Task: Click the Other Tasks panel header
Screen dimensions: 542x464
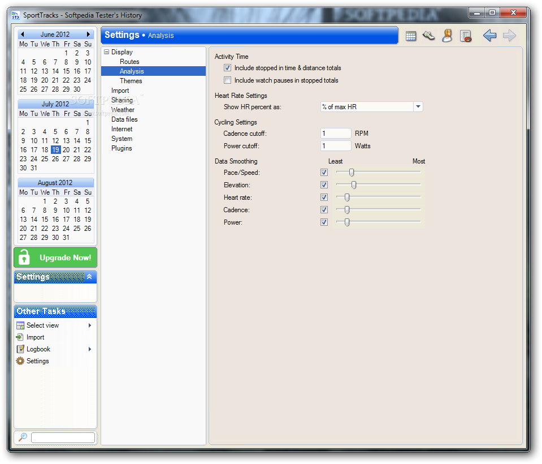Action: click(x=55, y=311)
